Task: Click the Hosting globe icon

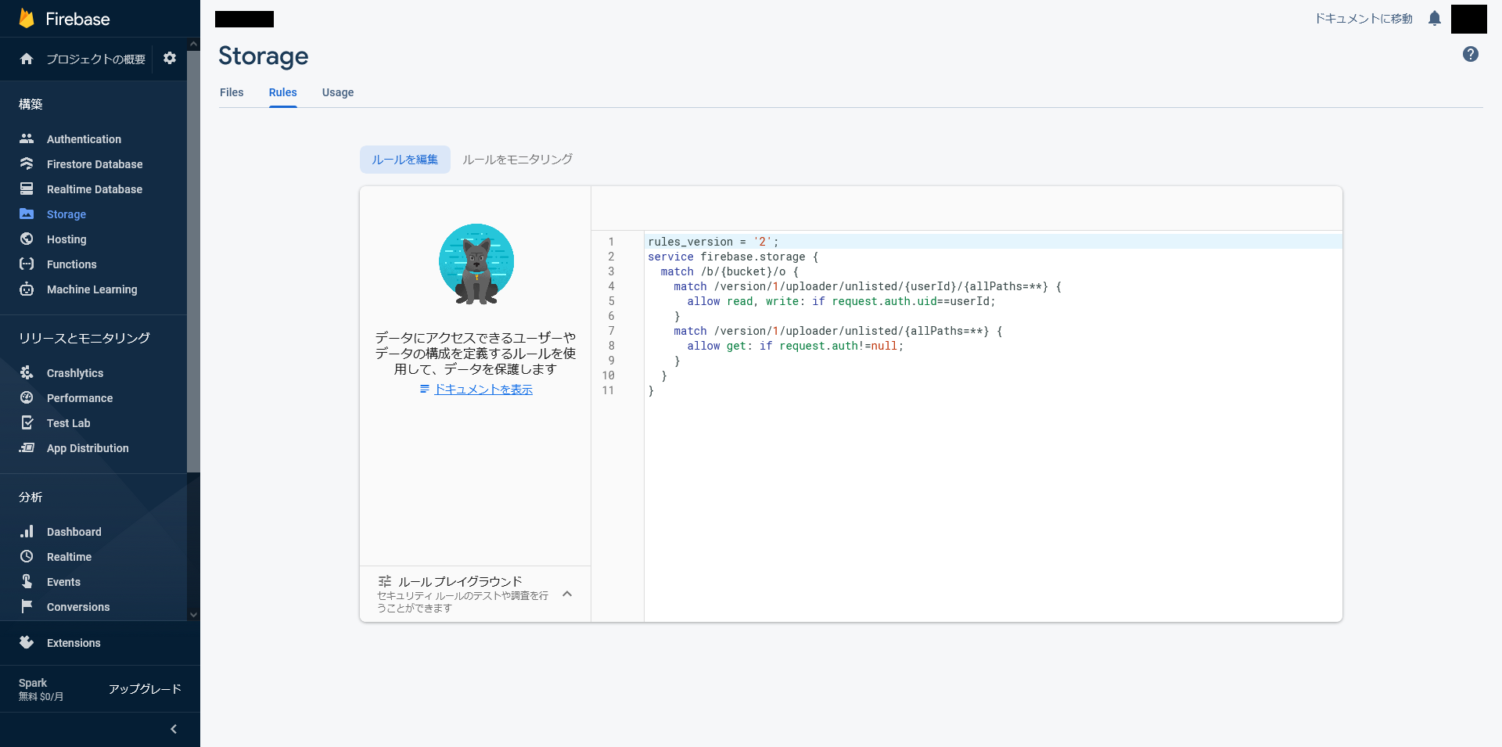Action: coord(27,239)
